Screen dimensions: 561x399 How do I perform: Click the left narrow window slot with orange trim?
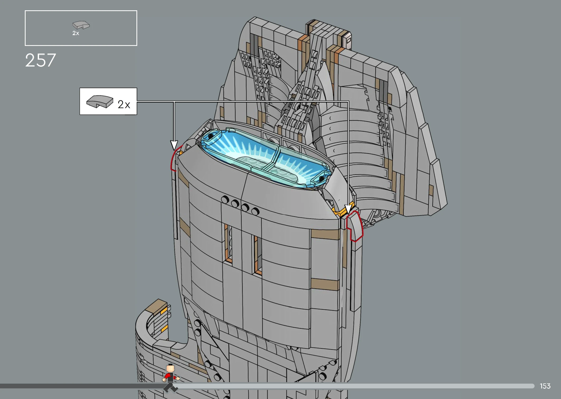pos(229,243)
